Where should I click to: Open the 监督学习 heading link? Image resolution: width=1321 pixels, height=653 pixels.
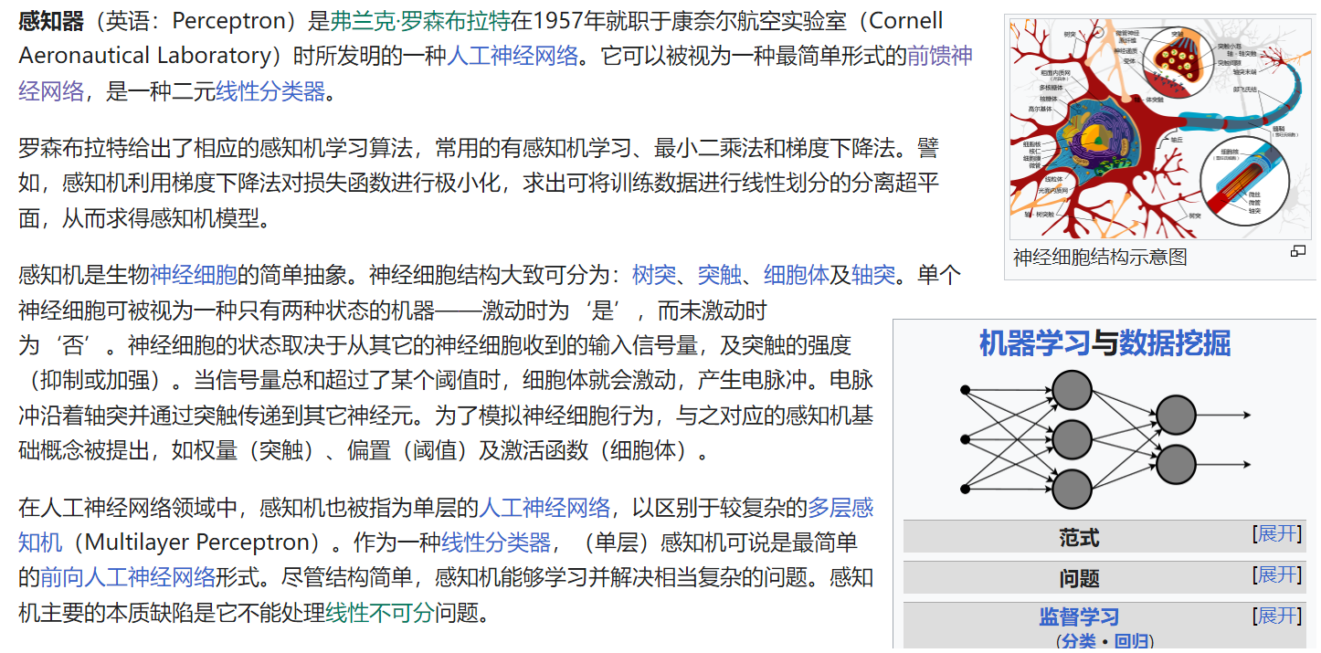coord(1078,617)
